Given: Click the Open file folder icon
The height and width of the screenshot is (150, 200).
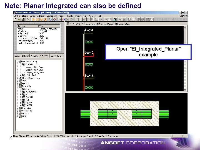Looking at the screenshot, I should click(x=19, y=19).
